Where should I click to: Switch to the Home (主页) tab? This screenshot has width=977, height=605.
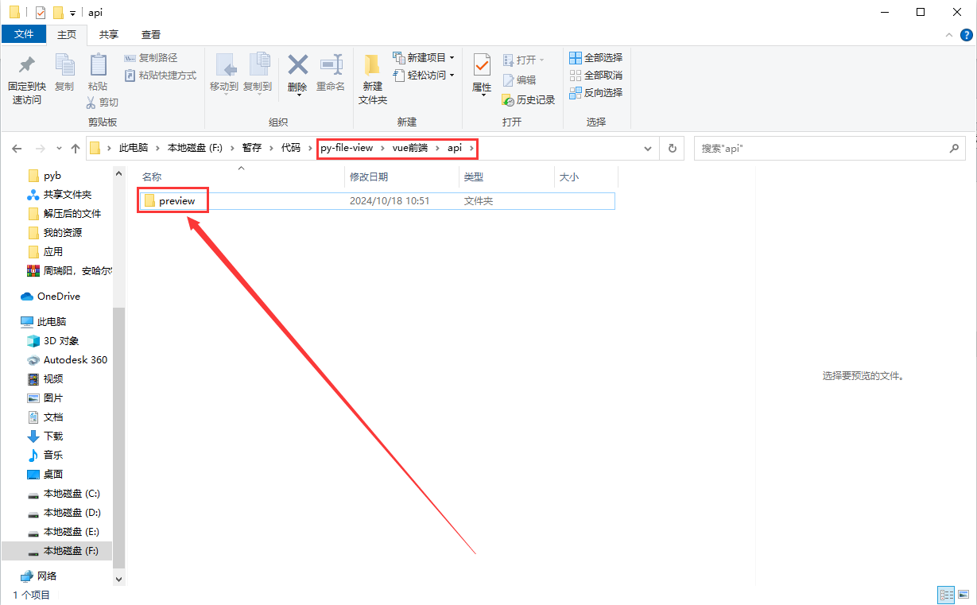[x=67, y=34]
